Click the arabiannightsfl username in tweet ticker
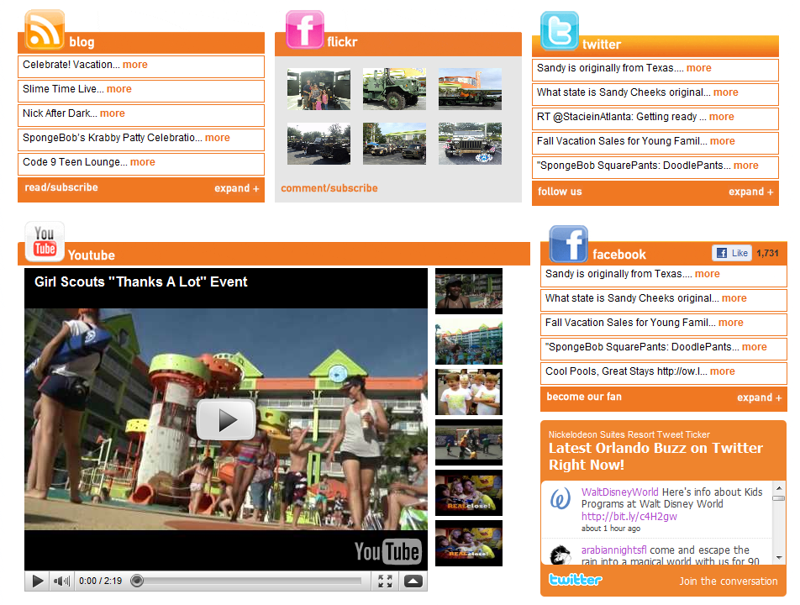Screen dimensions: 800x605 613,550
